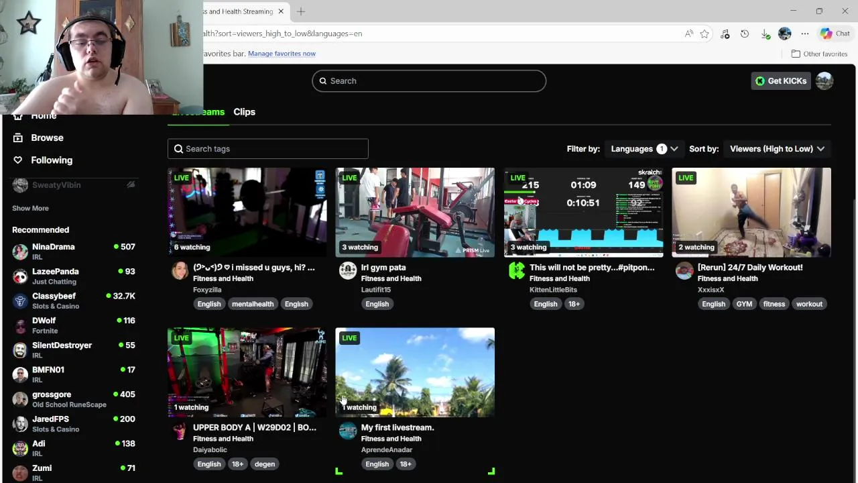The image size is (858, 483).
Task: Open the user avatar menu
Action: (x=824, y=80)
